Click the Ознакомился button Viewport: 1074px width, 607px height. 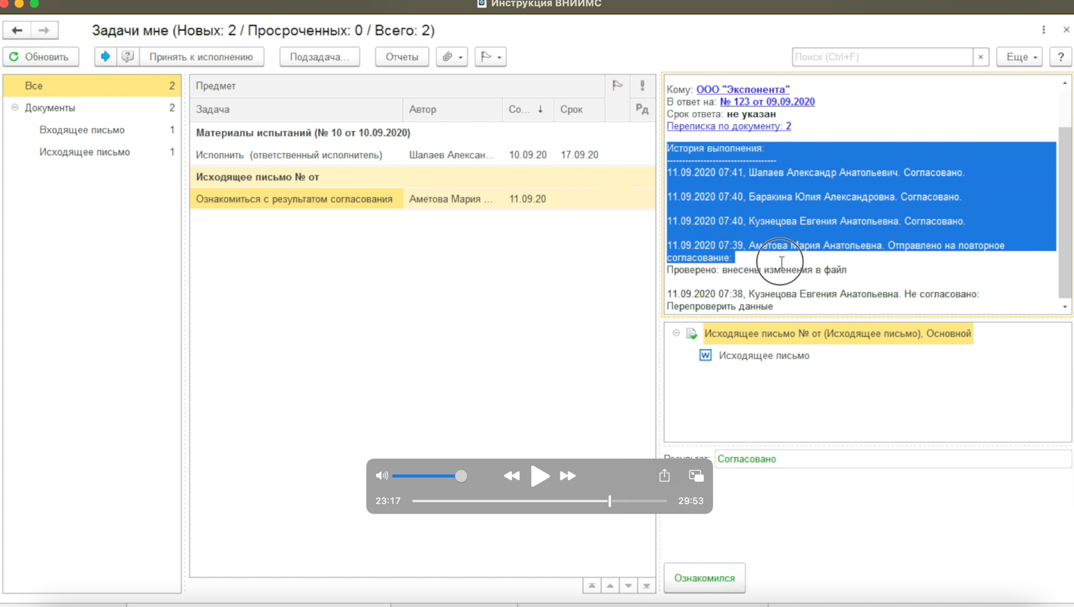tap(705, 578)
